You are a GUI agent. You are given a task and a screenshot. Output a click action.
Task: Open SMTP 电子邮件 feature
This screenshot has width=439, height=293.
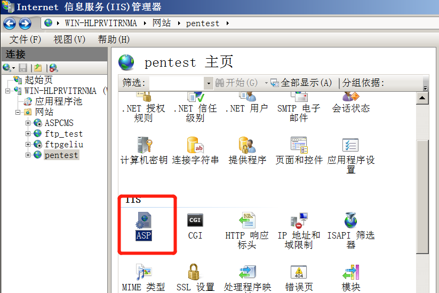299,108
